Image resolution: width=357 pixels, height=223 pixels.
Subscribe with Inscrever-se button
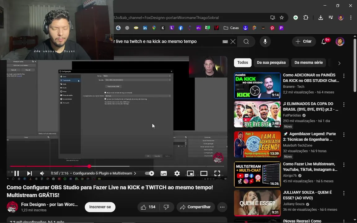[100, 207]
